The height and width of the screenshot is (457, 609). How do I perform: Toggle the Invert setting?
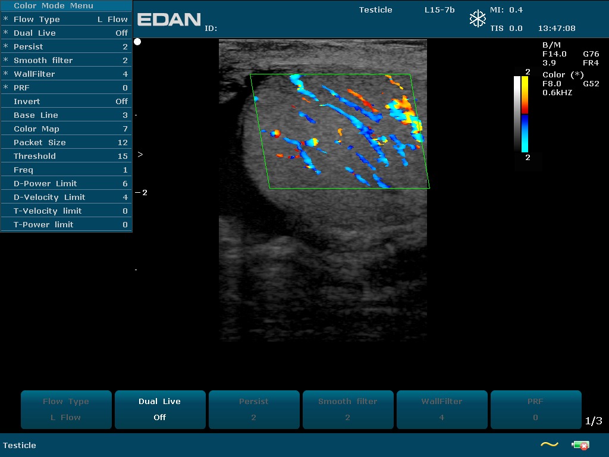[x=66, y=101]
